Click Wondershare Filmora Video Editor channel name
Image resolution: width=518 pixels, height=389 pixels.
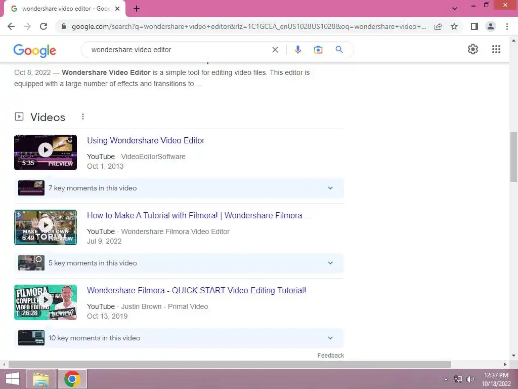pyautogui.click(x=175, y=231)
